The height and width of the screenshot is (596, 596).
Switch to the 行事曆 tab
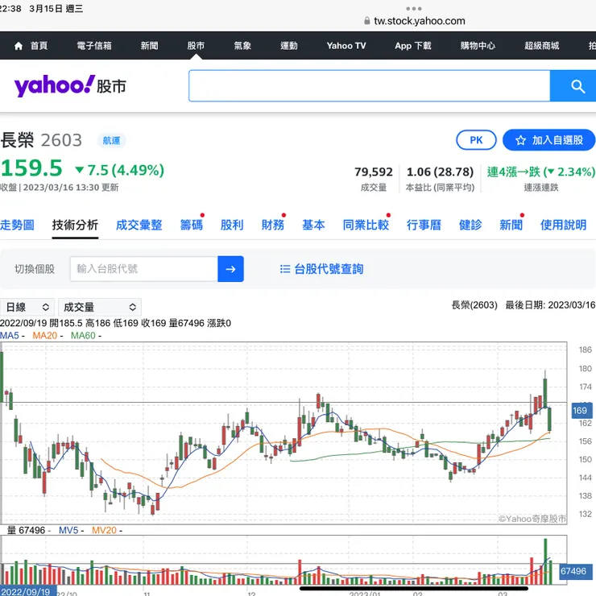pos(424,225)
